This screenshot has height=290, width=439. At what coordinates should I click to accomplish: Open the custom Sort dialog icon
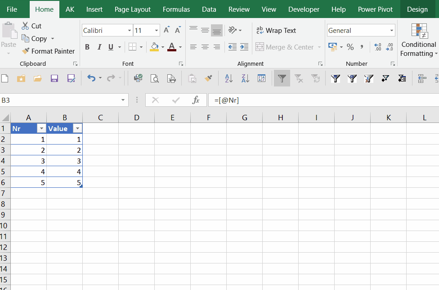coord(261,78)
